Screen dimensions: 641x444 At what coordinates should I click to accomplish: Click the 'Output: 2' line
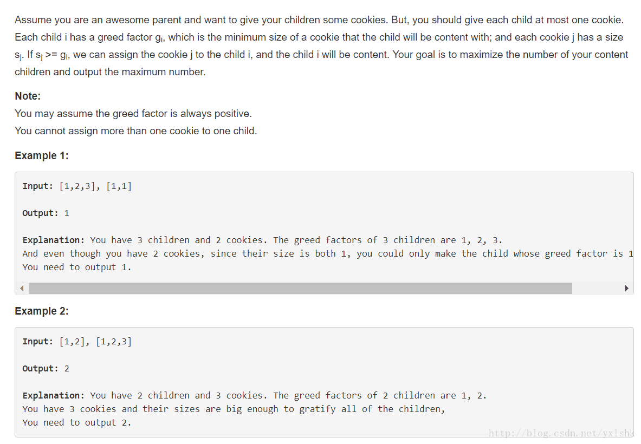(46, 368)
